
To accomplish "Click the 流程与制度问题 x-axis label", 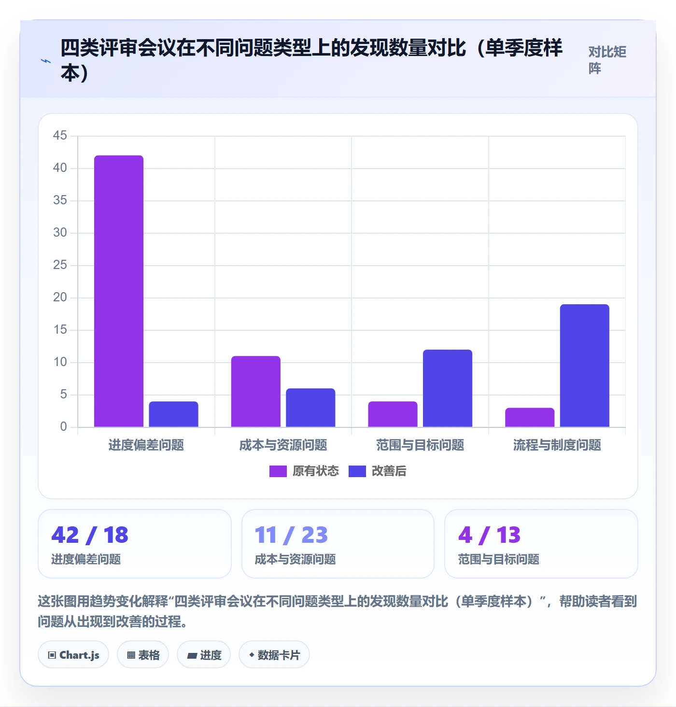I will 557,445.
